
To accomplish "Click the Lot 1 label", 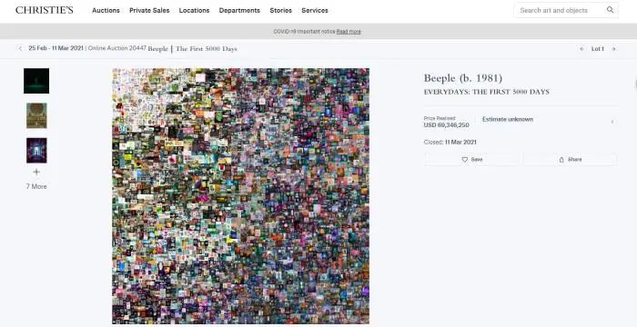I will pos(598,49).
